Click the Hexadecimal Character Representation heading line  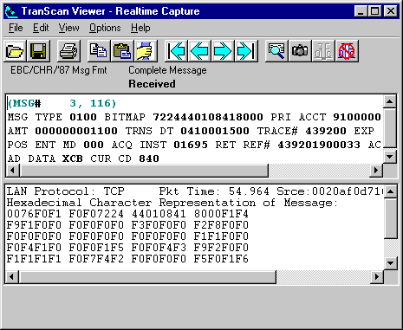tap(172, 203)
